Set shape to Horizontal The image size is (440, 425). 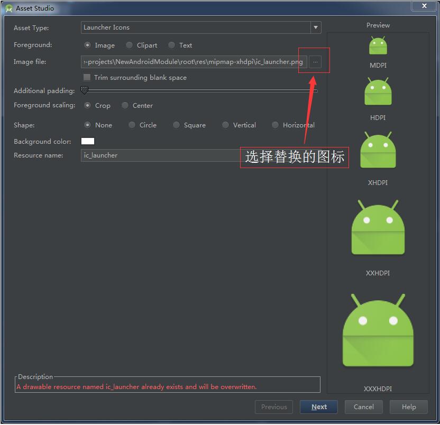pos(276,125)
